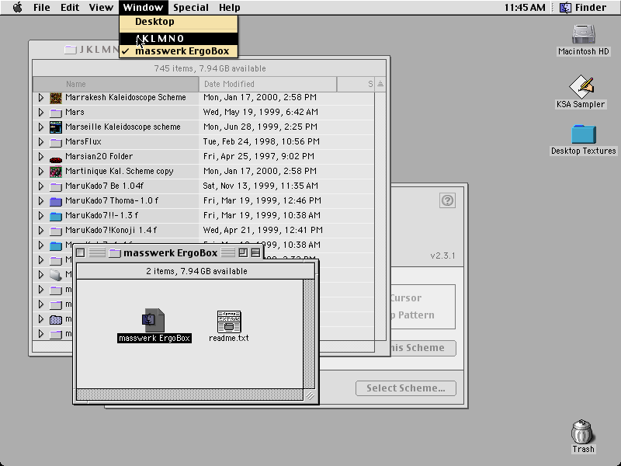Click MaruKado7 Be 1.04f folder icon

click(56, 186)
